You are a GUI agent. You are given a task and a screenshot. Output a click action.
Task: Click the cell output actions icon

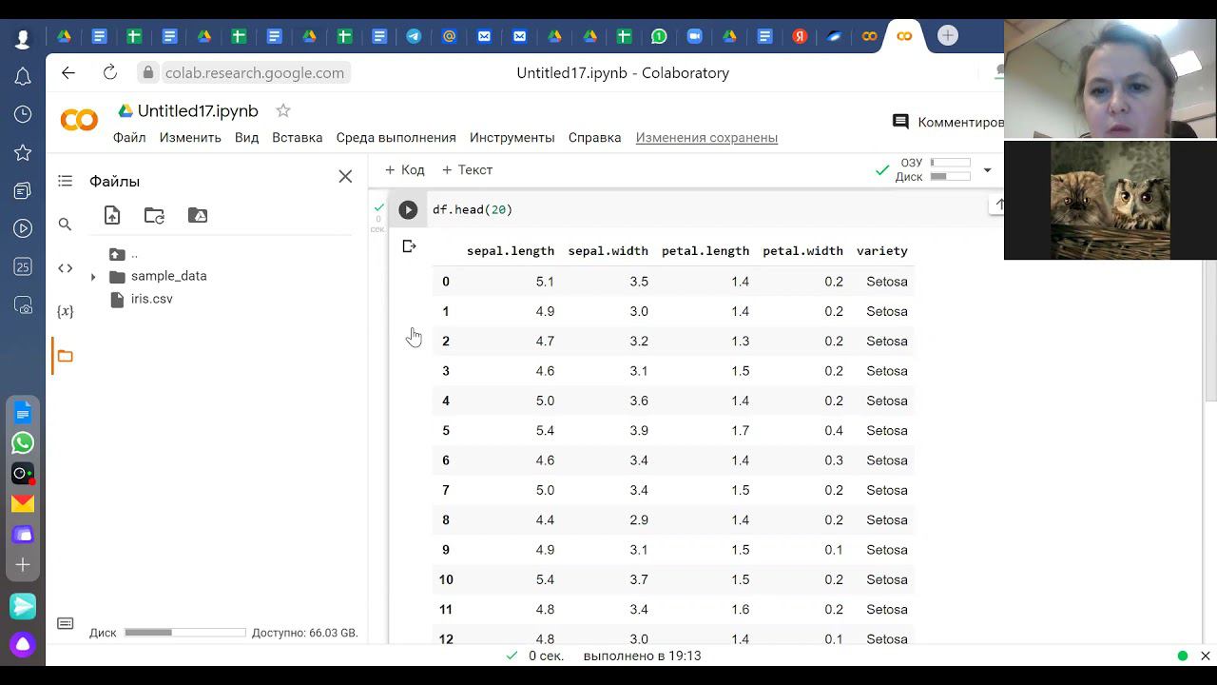pyautogui.click(x=410, y=246)
